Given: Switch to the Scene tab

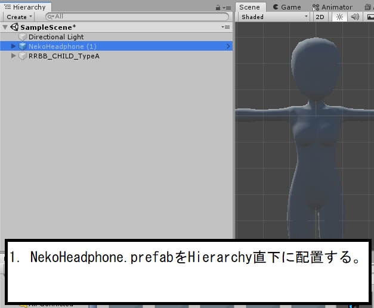Looking at the screenshot, I should (x=250, y=7).
